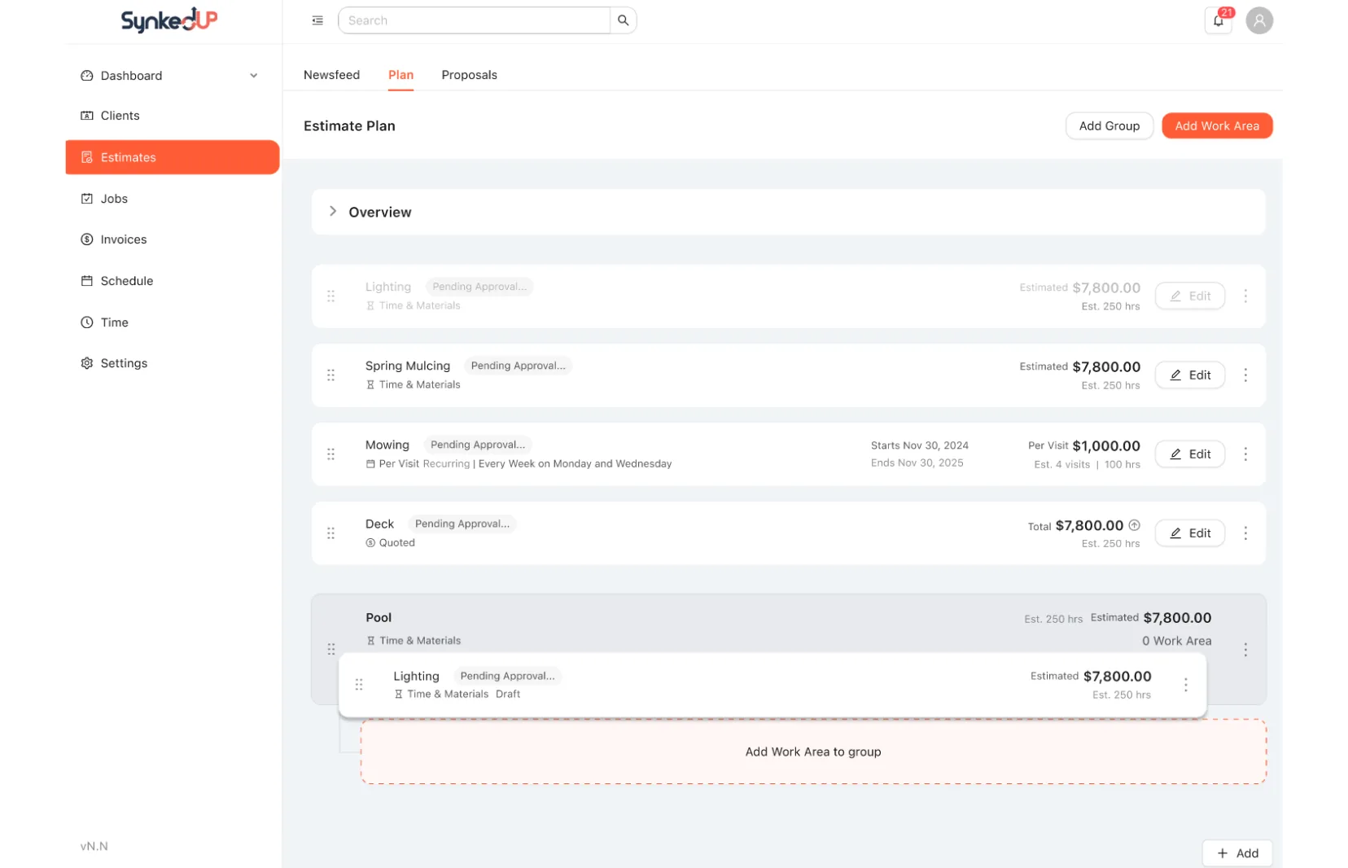Screen dimensions: 1348x868
Task: Click the drag handle for Deck row
Action: click(331, 533)
